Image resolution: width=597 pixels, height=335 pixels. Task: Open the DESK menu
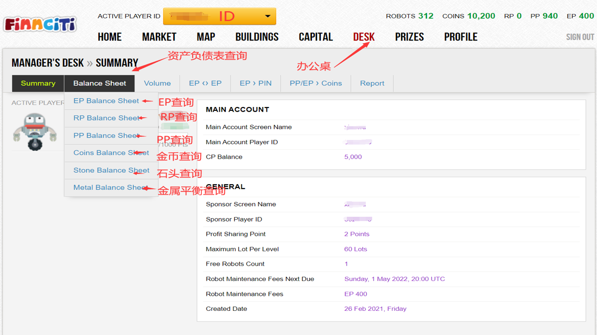364,37
